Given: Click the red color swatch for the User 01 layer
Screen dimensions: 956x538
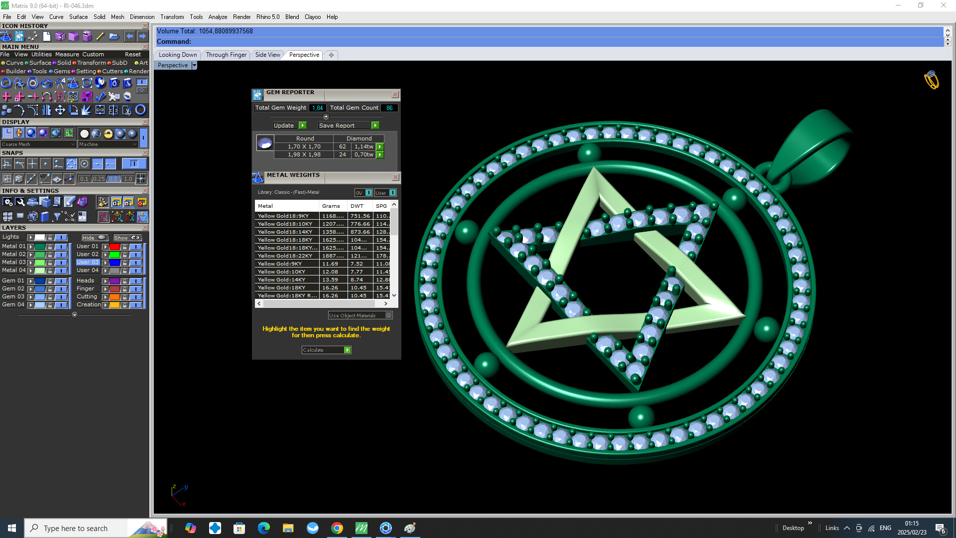Looking at the screenshot, I should click(x=115, y=247).
